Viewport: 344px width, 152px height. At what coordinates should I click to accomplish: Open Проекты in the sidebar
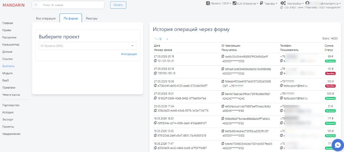click(8, 126)
